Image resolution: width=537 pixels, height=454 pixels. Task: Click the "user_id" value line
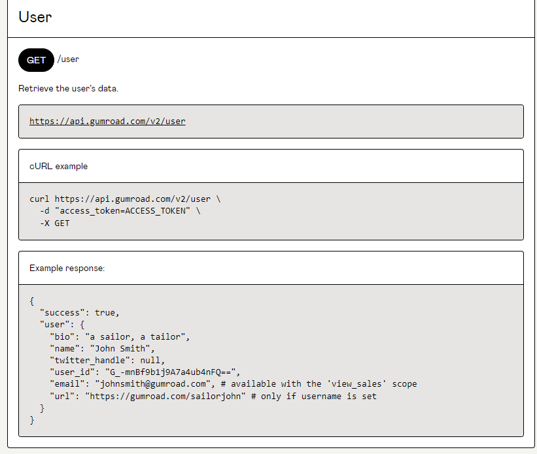click(145, 372)
